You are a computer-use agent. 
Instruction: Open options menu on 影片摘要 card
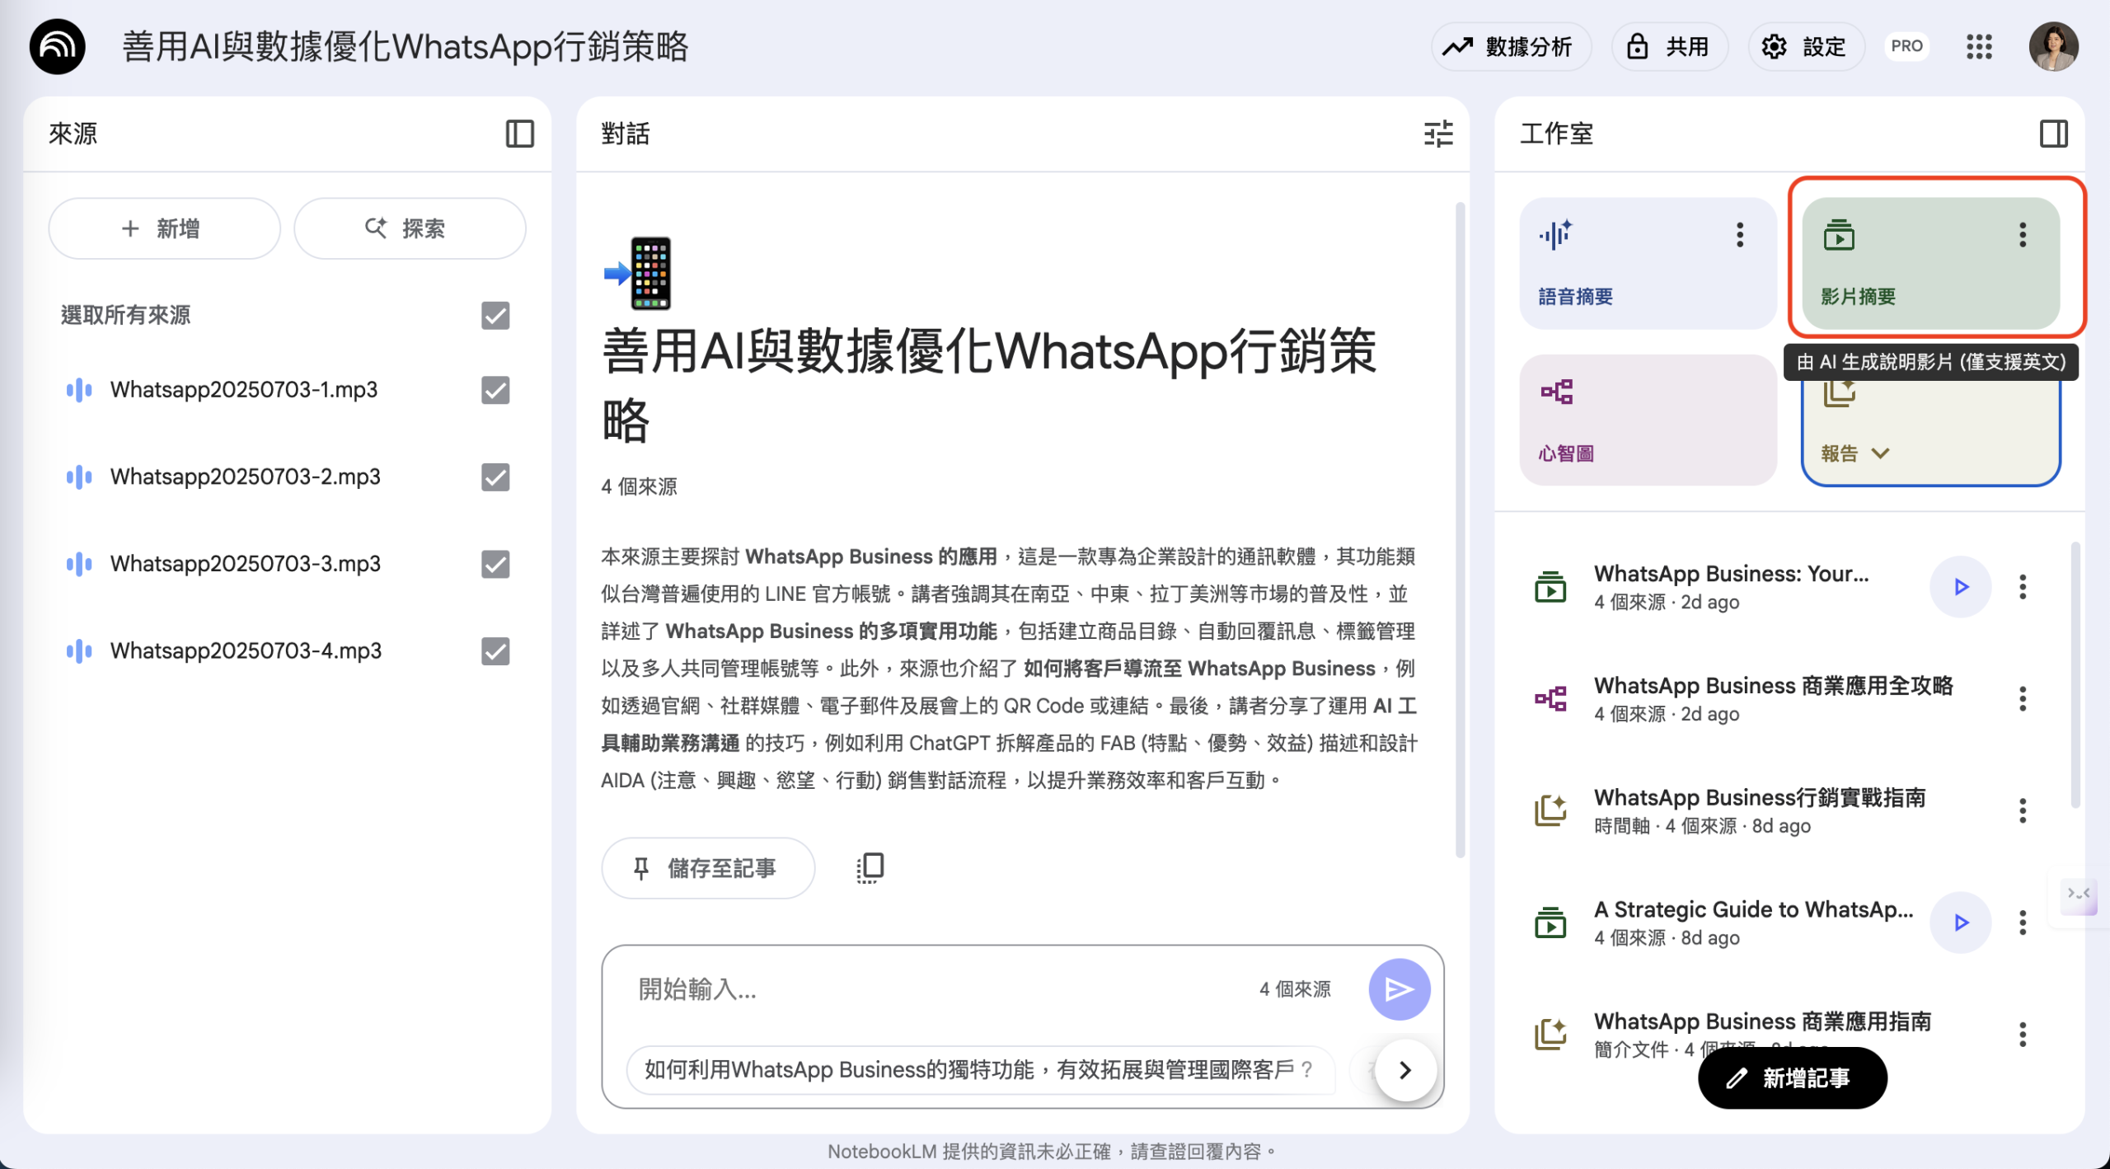[2022, 235]
